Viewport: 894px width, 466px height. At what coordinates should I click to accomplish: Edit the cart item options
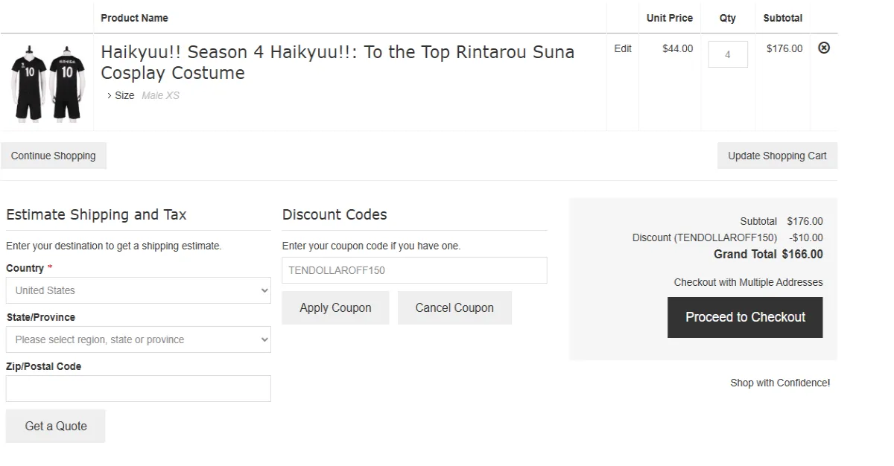pyautogui.click(x=623, y=48)
